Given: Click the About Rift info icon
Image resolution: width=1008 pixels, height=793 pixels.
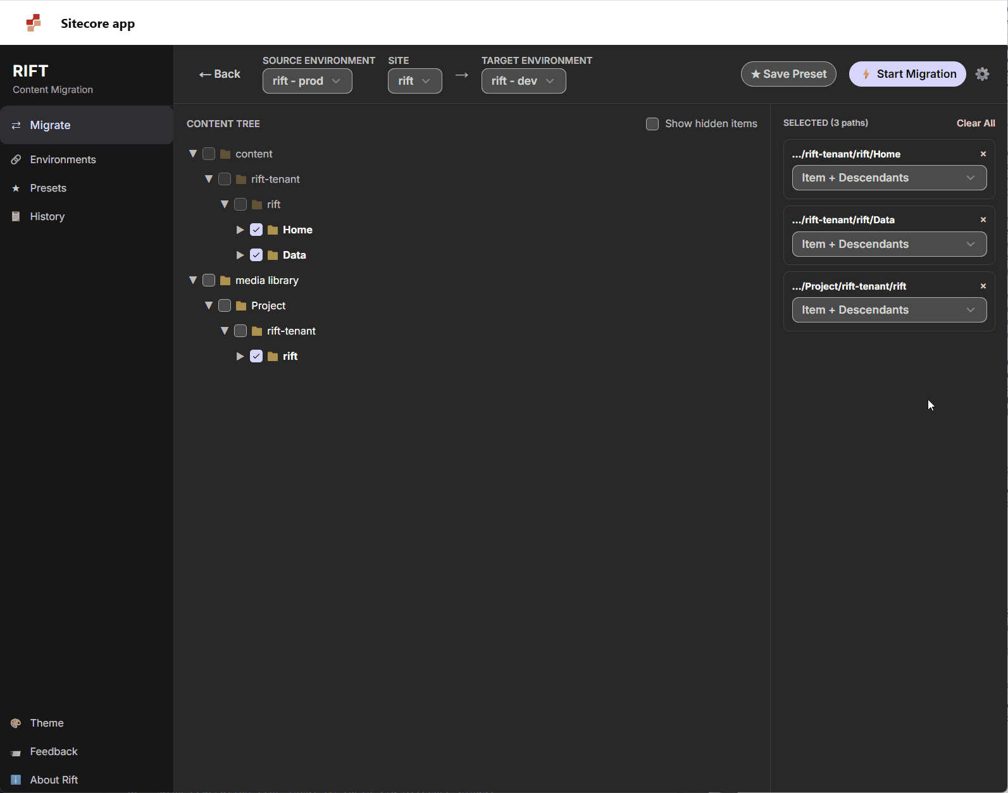Looking at the screenshot, I should (x=16, y=780).
